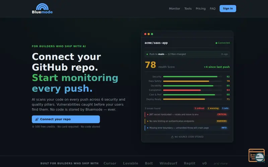Click the 1 info badge
This screenshot has height=167, width=268.
coord(225,108)
